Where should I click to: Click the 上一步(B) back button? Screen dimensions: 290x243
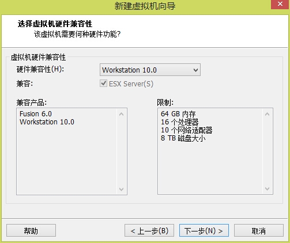click(x=149, y=230)
